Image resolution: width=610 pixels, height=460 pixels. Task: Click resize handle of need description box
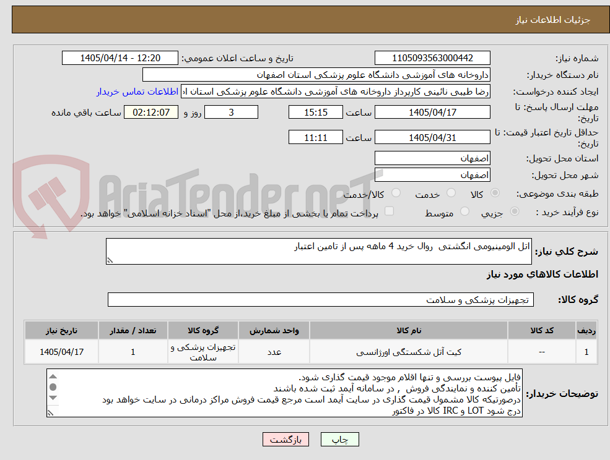pyautogui.click(x=110, y=261)
